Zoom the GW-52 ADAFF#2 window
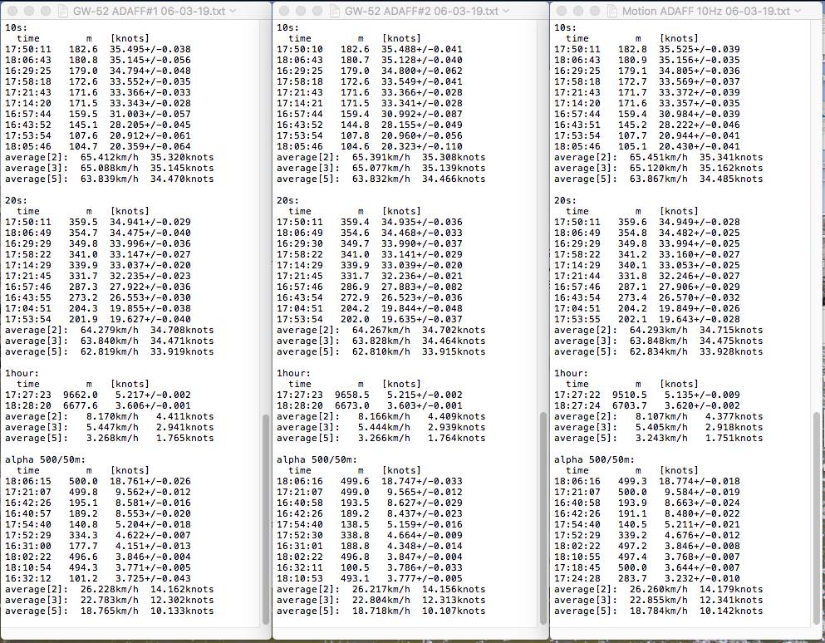 pyautogui.click(x=317, y=12)
